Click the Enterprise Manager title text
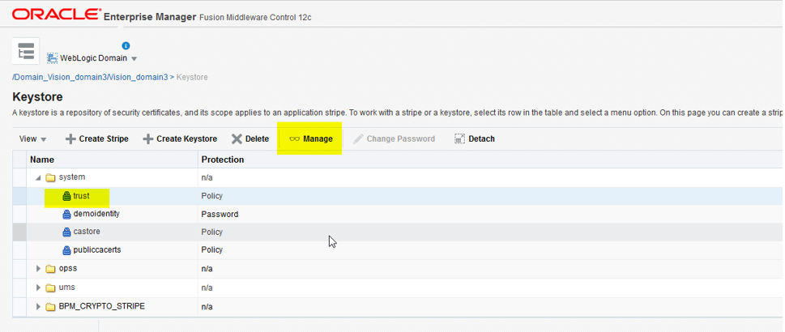 [x=150, y=17]
